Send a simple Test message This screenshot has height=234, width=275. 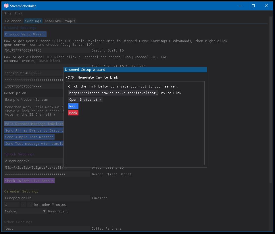tap(29, 137)
